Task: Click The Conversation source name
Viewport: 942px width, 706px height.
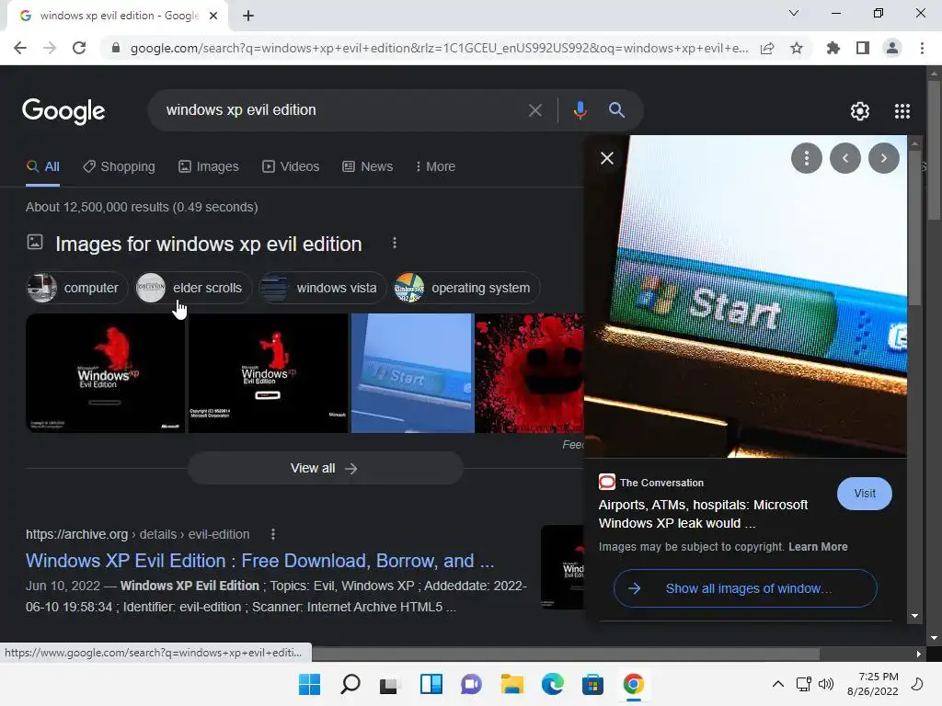Action: (x=661, y=483)
